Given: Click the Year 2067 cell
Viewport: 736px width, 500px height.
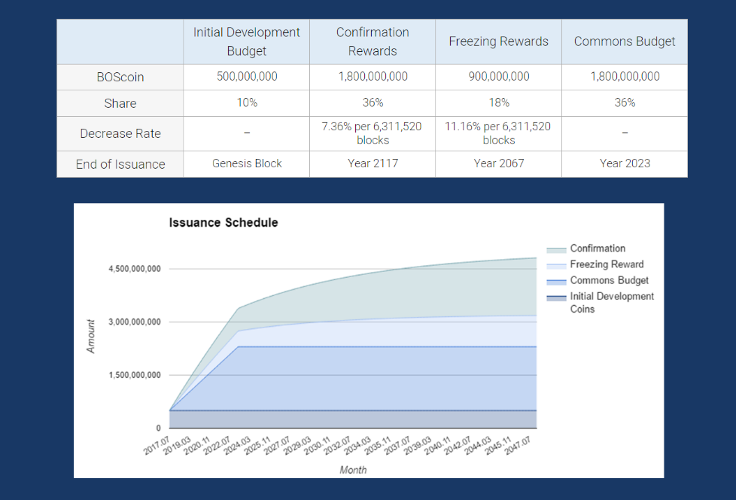Looking at the screenshot, I should tap(498, 164).
